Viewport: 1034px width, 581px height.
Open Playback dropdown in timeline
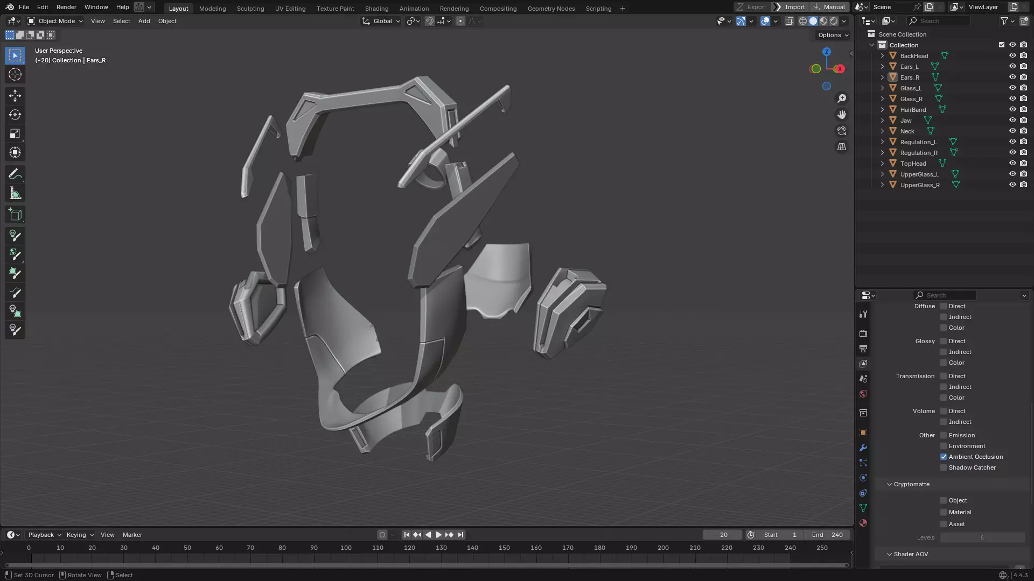click(x=44, y=535)
